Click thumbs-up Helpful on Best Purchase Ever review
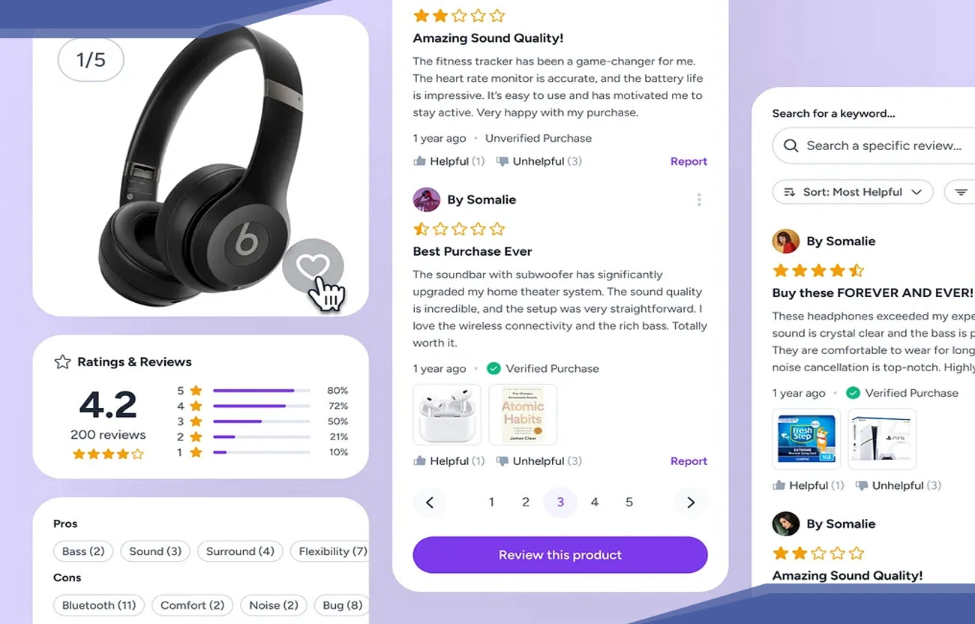Viewport: 975px width, 624px height. point(449,461)
